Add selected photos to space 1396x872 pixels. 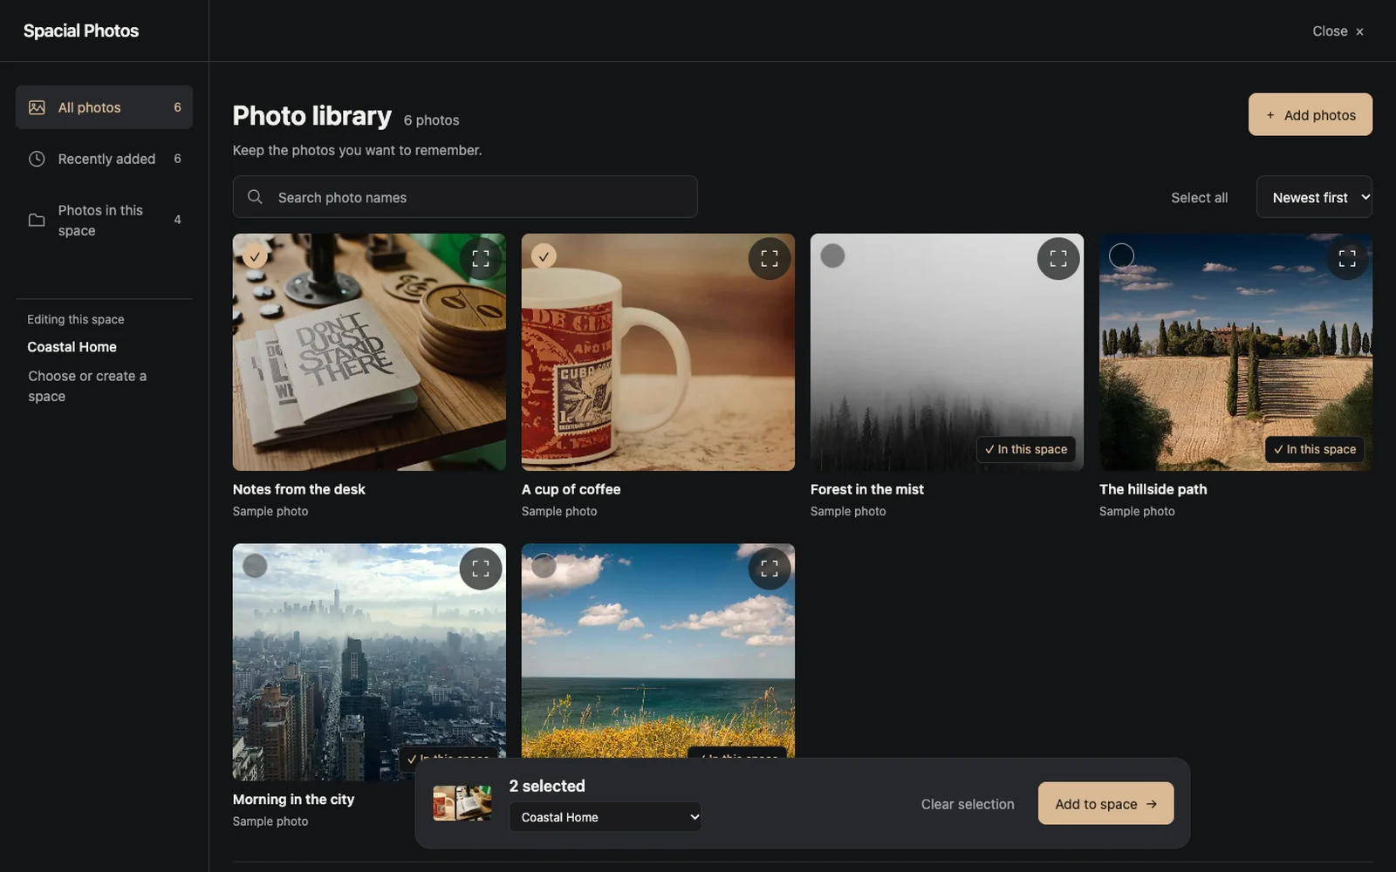pyautogui.click(x=1105, y=803)
